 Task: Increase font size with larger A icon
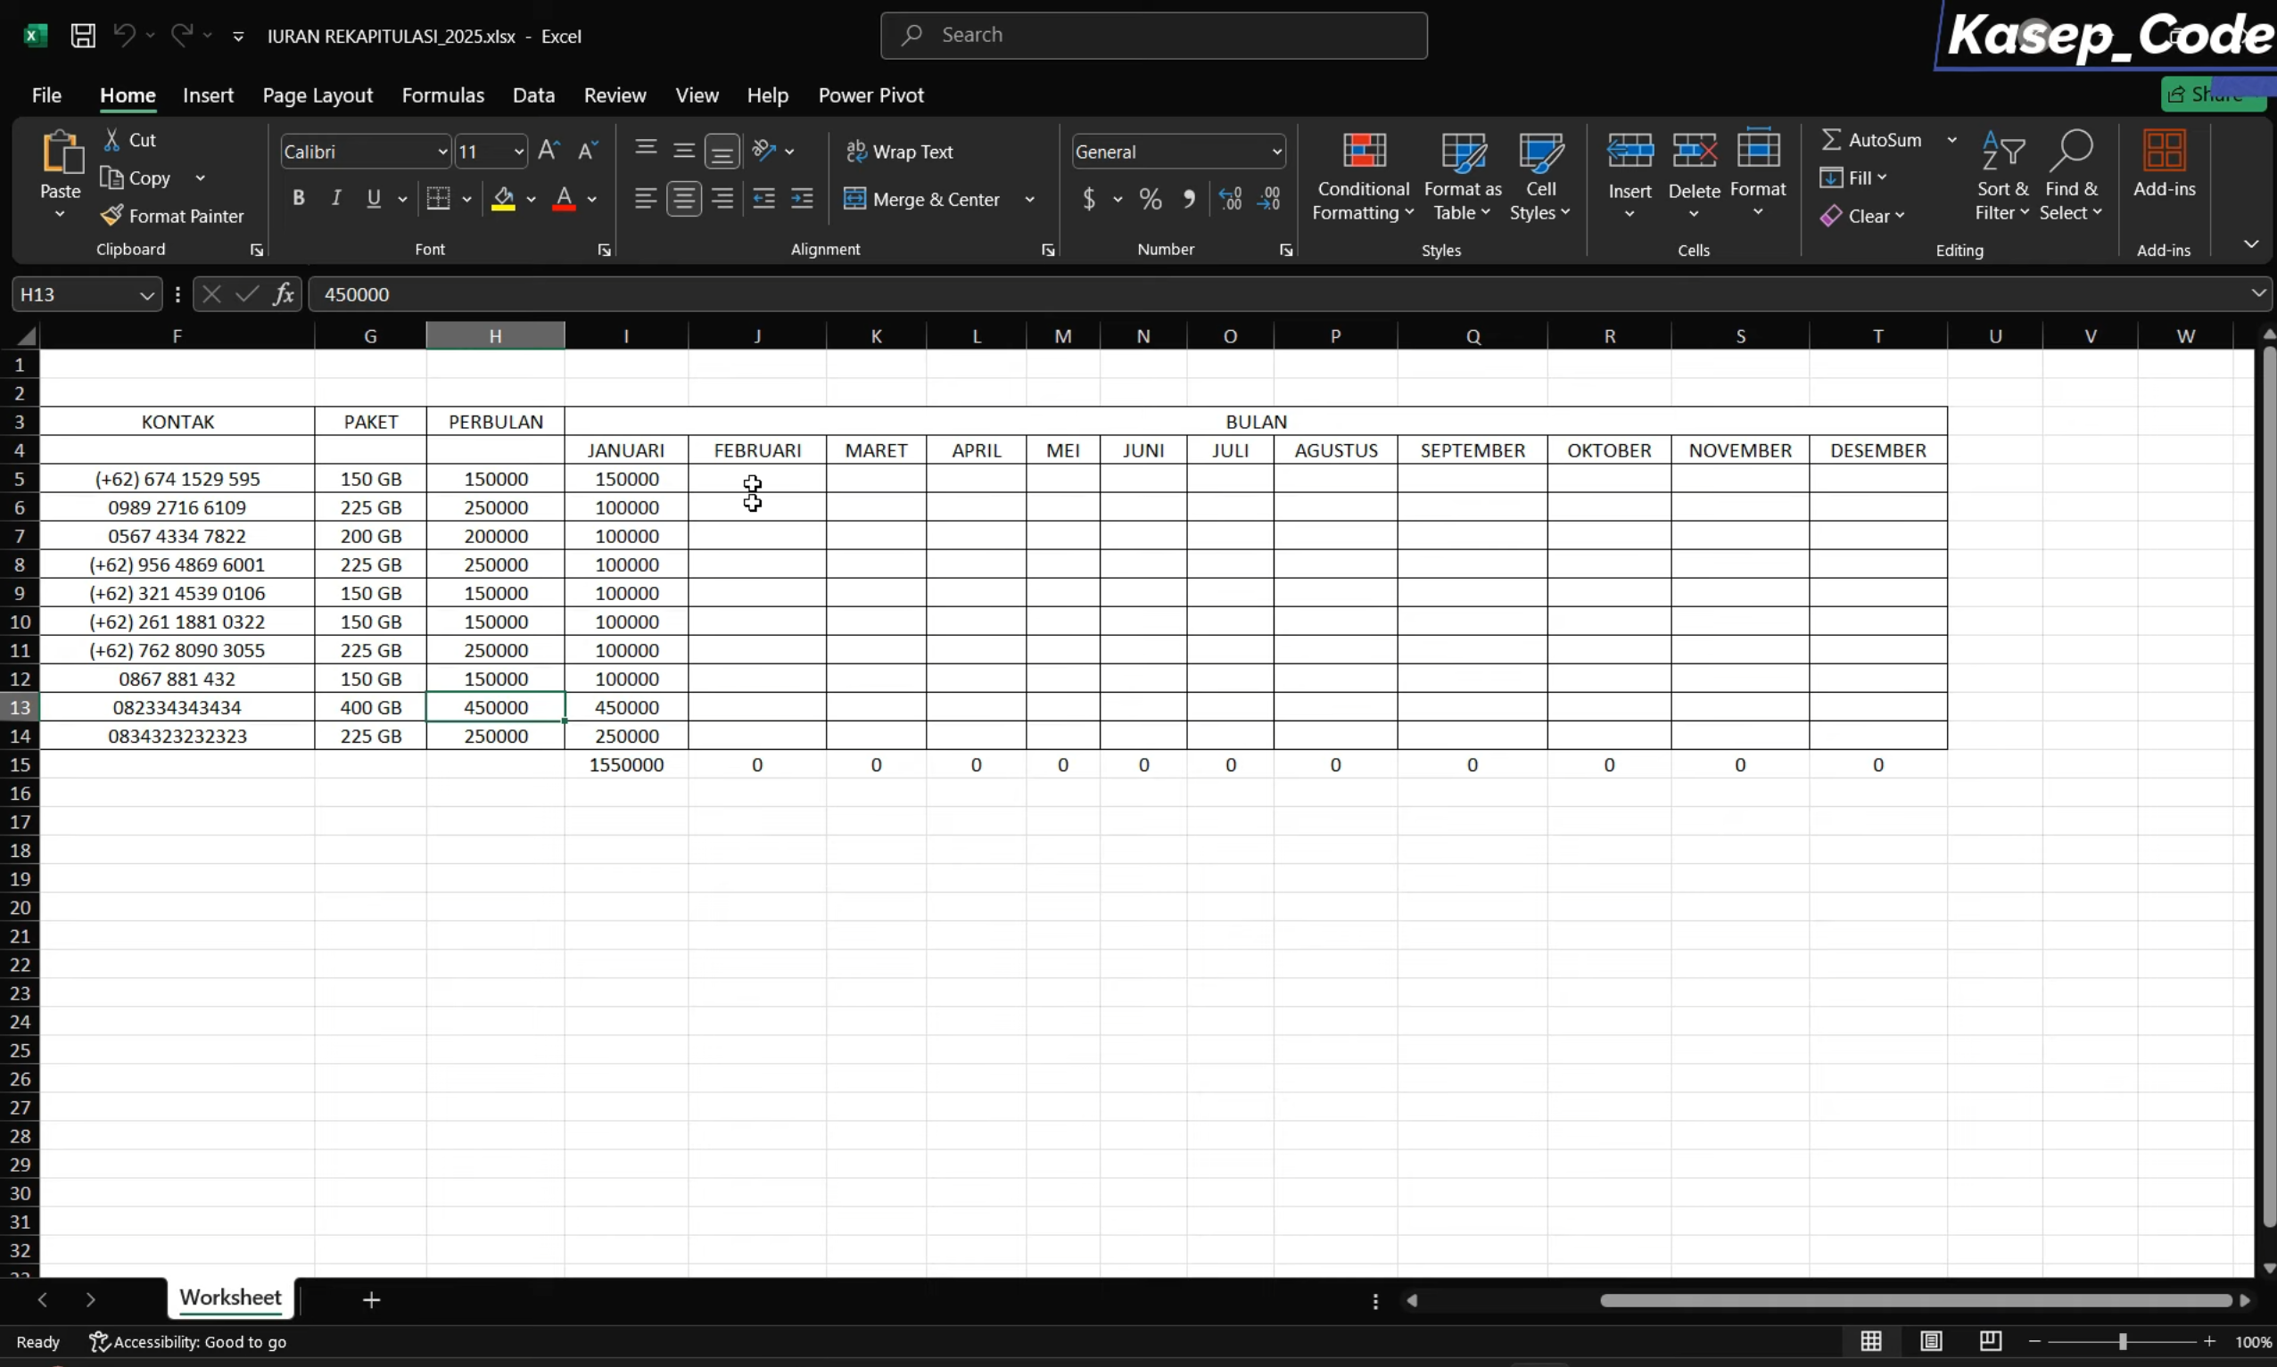(549, 150)
